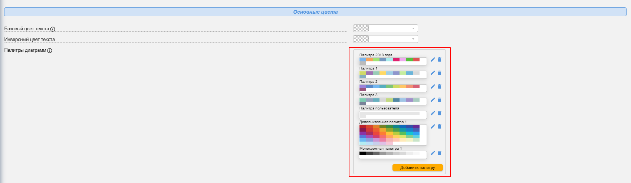Edit Палитра 3 palette

pos(433,100)
